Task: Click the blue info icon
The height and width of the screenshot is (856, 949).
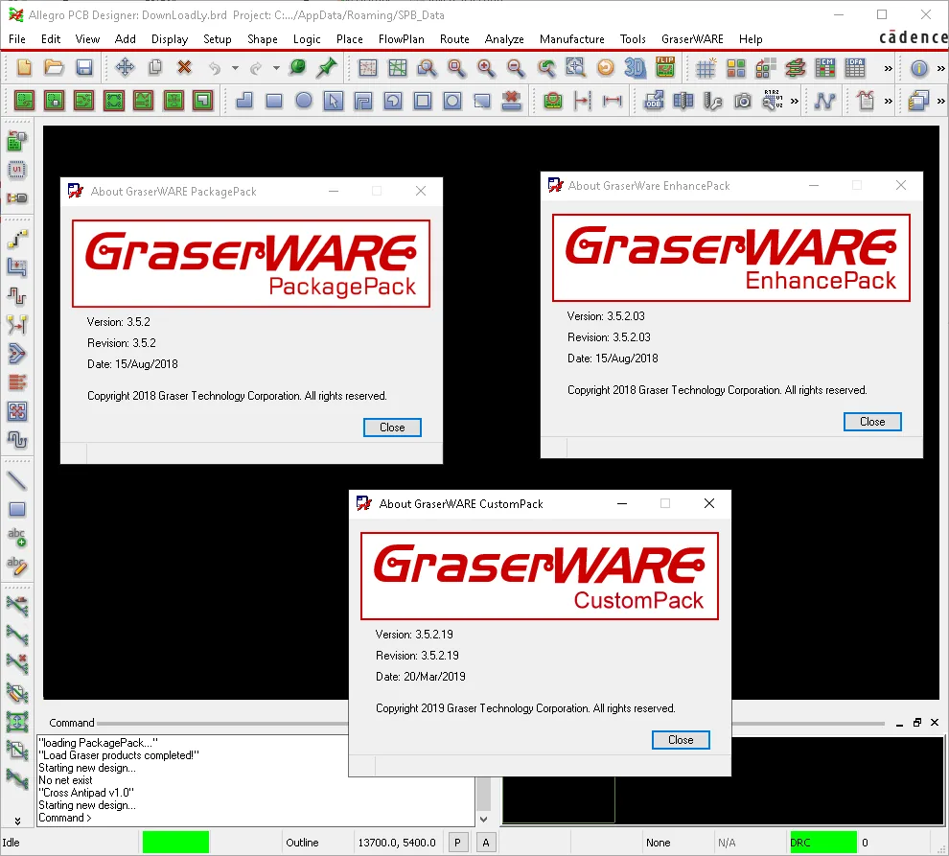Action: [918, 68]
